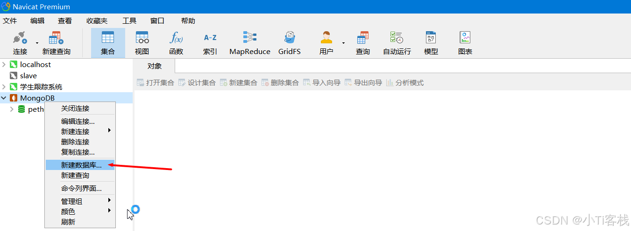Choose 编辑连接... from context menu
This screenshot has height=231, width=631.
click(x=80, y=121)
